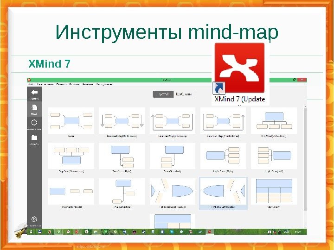The height and width of the screenshot is (250, 334).
Task: Switch to the Шаблоны tab
Action: click(x=183, y=94)
